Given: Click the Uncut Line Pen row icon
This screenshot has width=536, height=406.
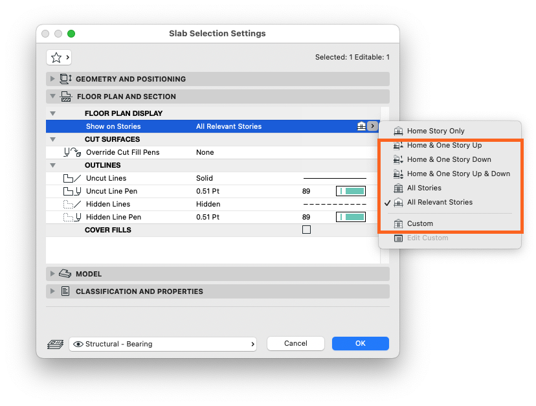Looking at the screenshot, I should tap(72, 191).
